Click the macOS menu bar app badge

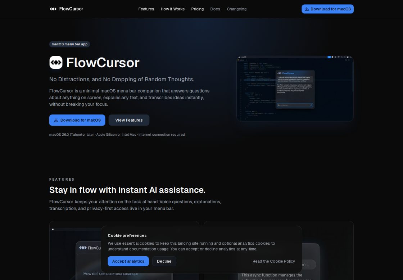[x=70, y=44]
